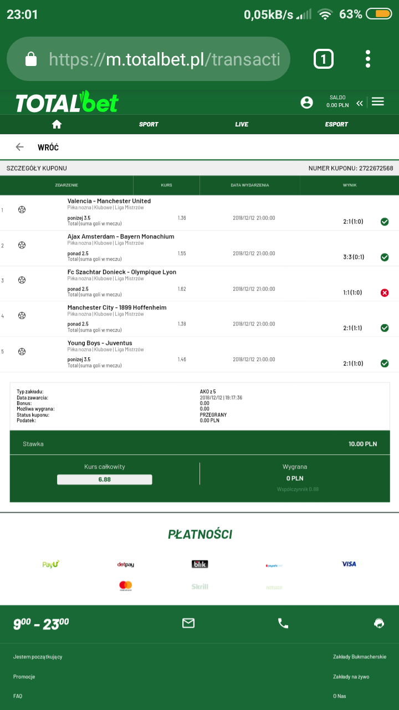399x710 pixels.
Task: Click the 1.62 odds value
Action: [x=182, y=289]
